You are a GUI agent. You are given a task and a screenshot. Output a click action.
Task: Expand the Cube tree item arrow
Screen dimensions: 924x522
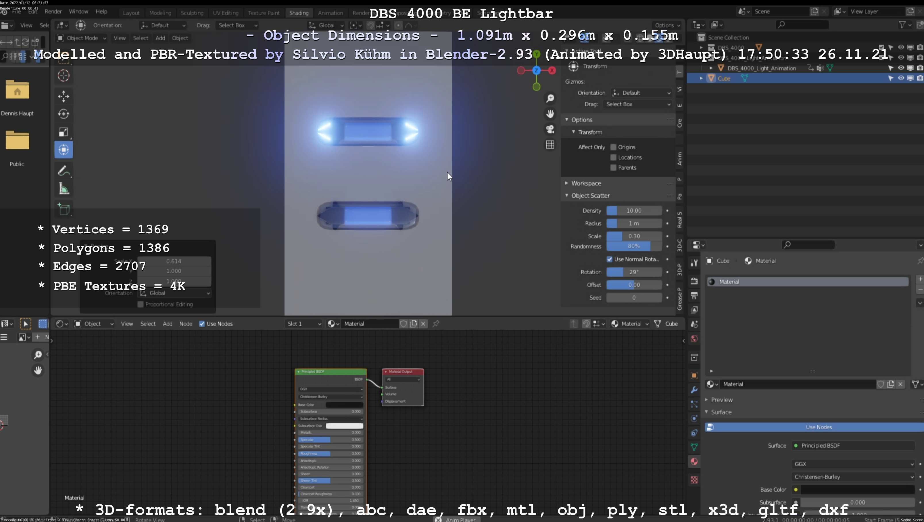pyautogui.click(x=701, y=78)
